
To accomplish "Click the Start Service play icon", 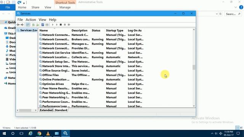I will pos(53,25).
